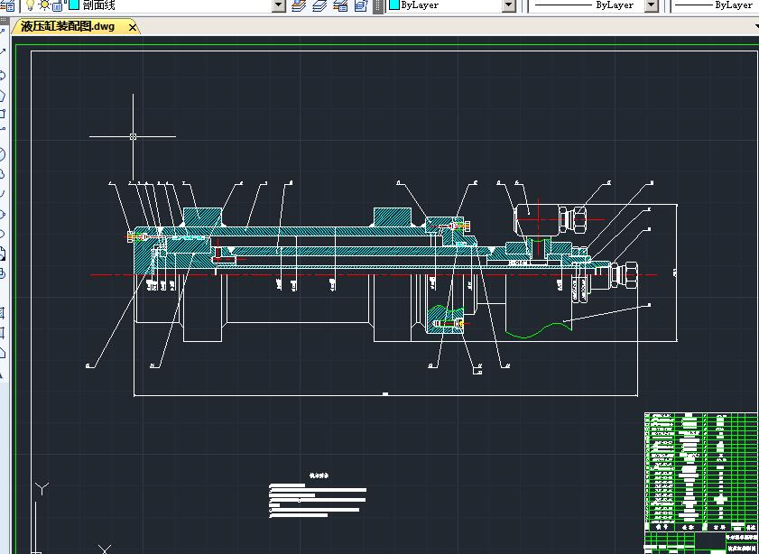
Task: Click the cyan layer color swatch
Action: click(73, 5)
